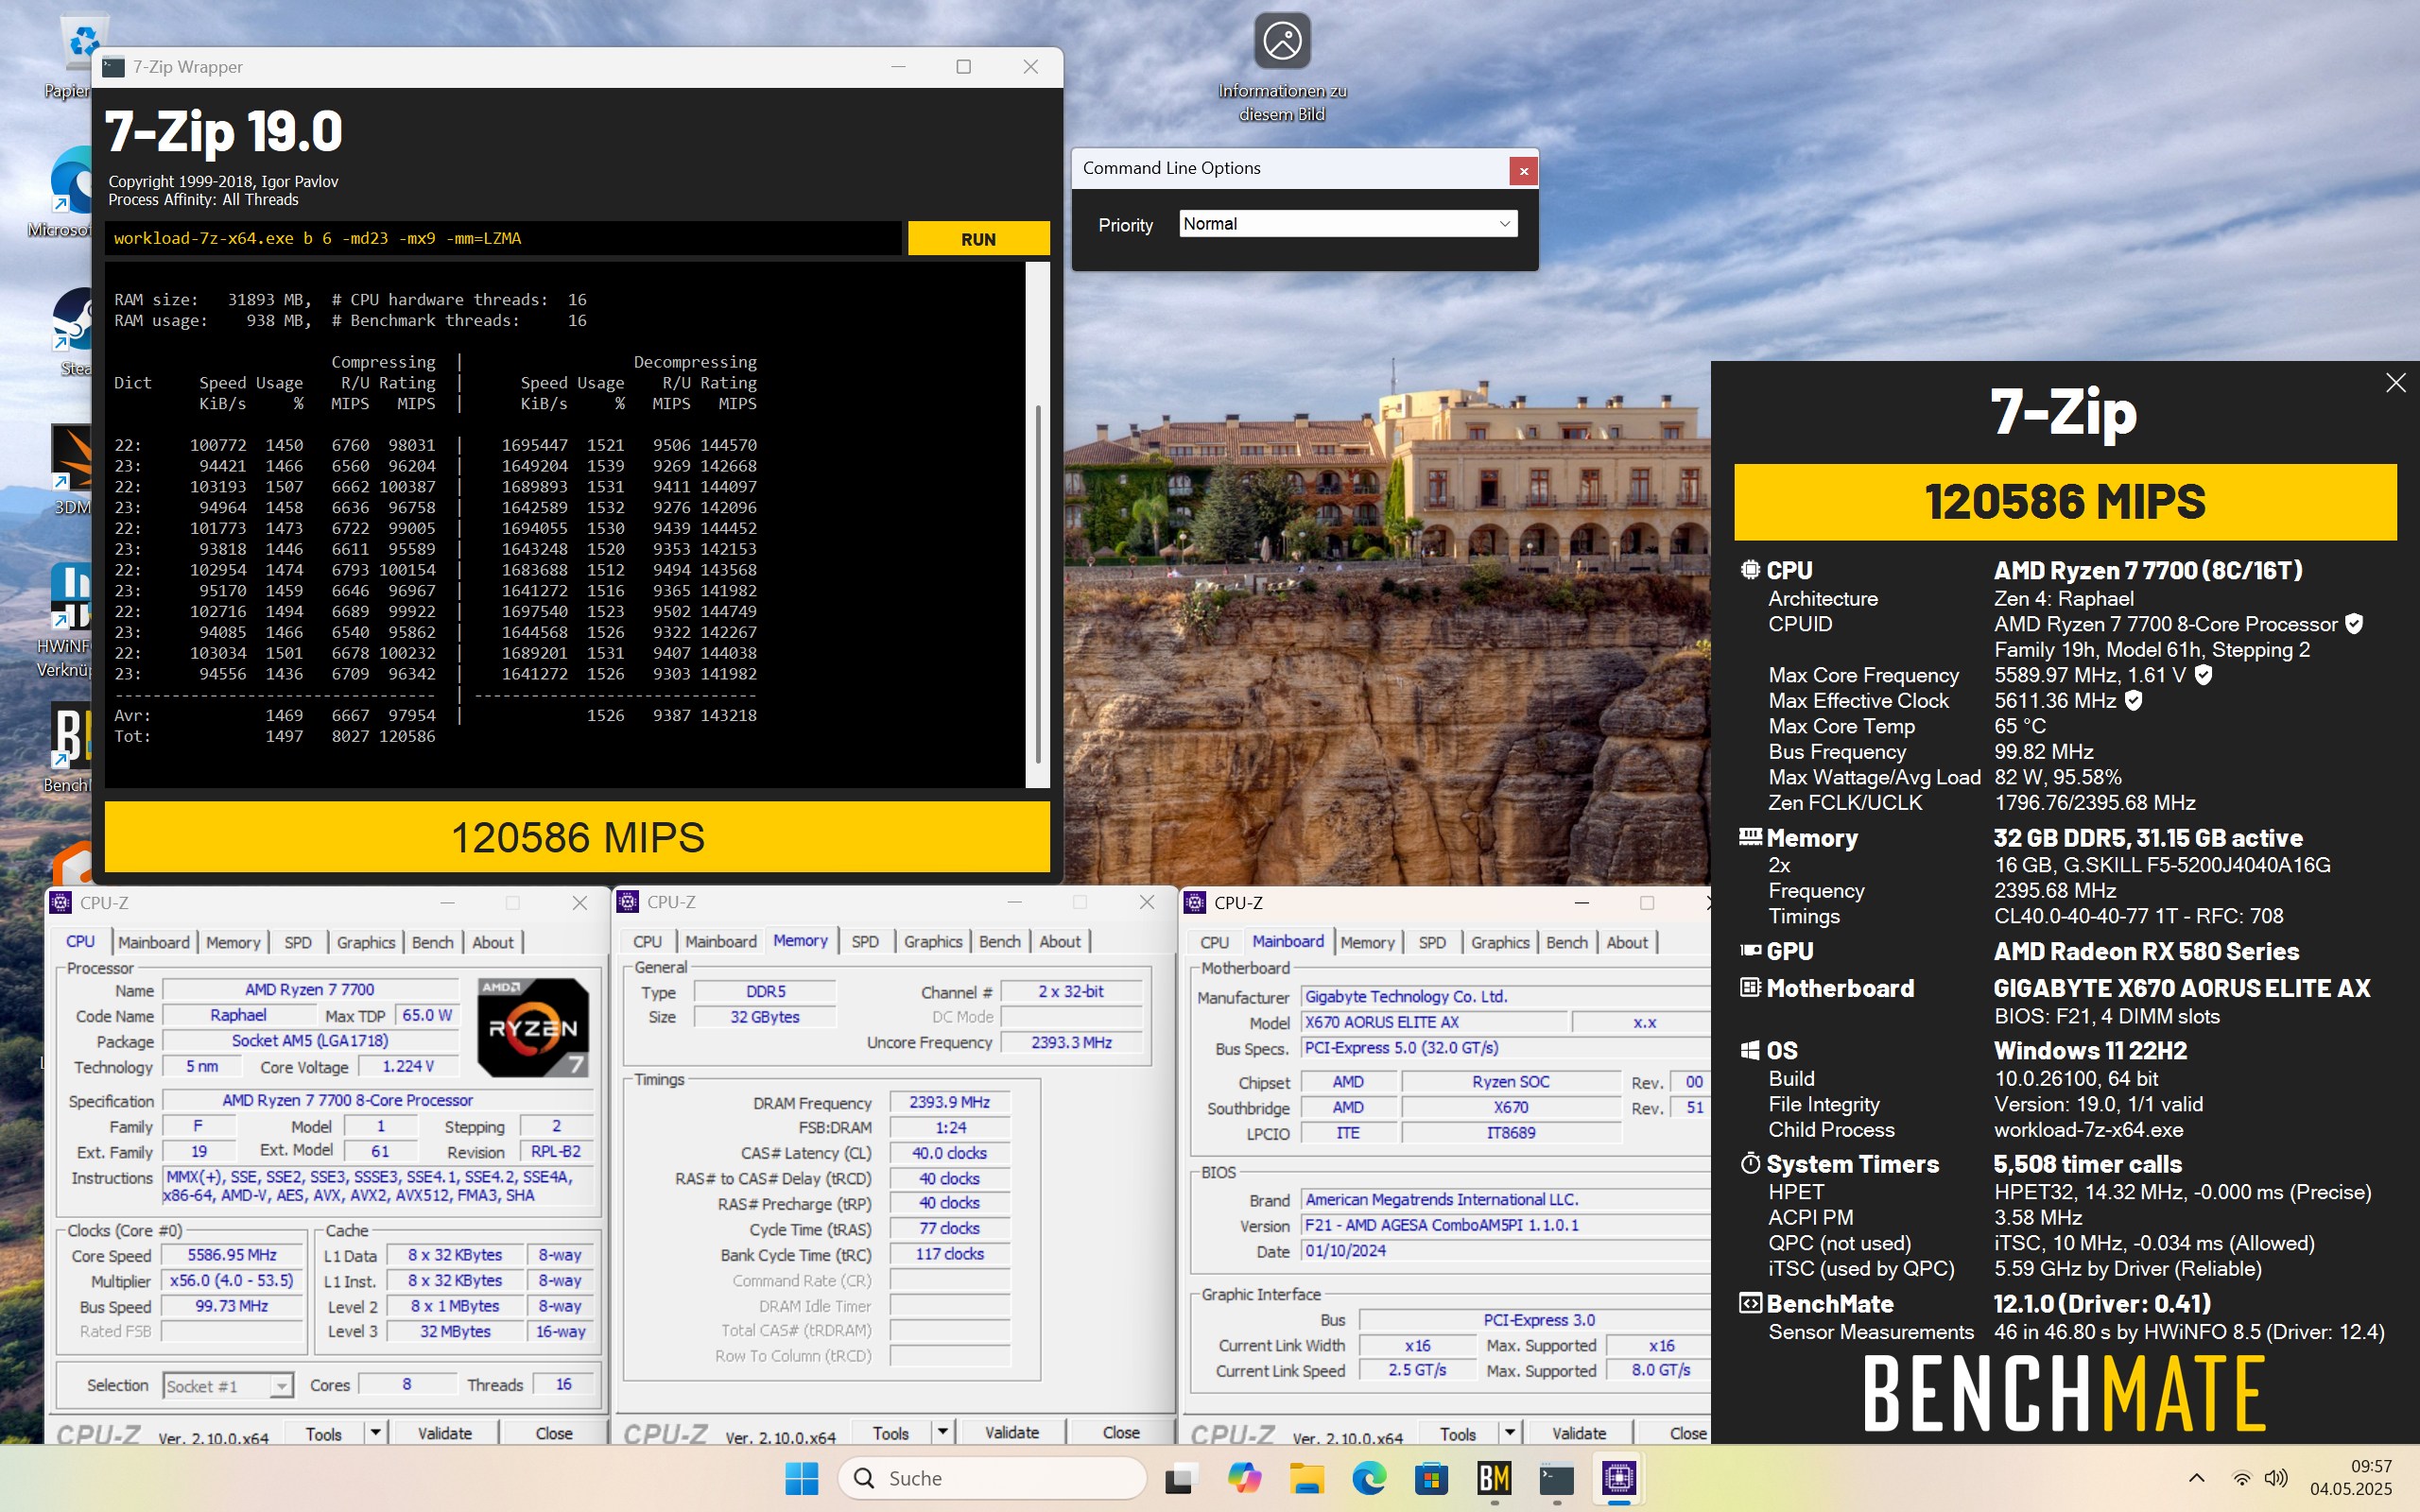The height and width of the screenshot is (1512, 2420).
Task: Open the Informationen zu diesem Bild desktop icon
Action: [x=1282, y=66]
